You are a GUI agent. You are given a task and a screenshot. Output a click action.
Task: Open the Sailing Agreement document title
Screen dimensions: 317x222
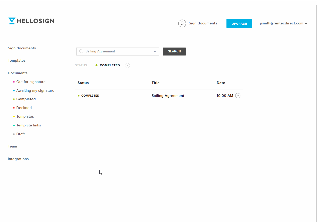coord(168,96)
